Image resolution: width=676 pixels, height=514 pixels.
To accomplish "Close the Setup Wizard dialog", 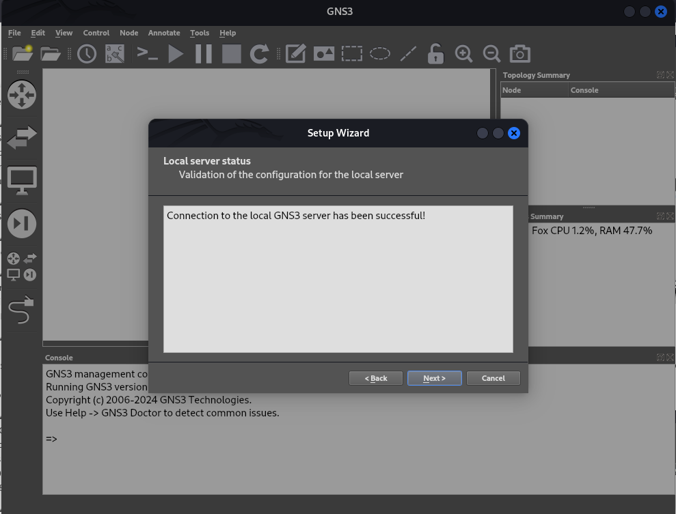I will [514, 134].
